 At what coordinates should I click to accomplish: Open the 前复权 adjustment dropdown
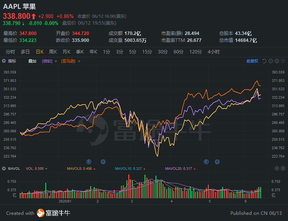pyautogui.click(x=252, y=61)
